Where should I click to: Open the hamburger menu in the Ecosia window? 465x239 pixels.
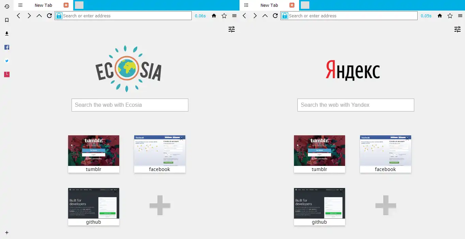(234, 16)
